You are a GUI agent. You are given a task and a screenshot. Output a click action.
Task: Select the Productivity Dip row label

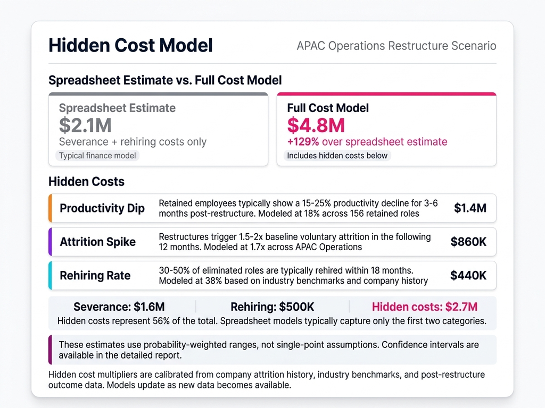click(102, 208)
